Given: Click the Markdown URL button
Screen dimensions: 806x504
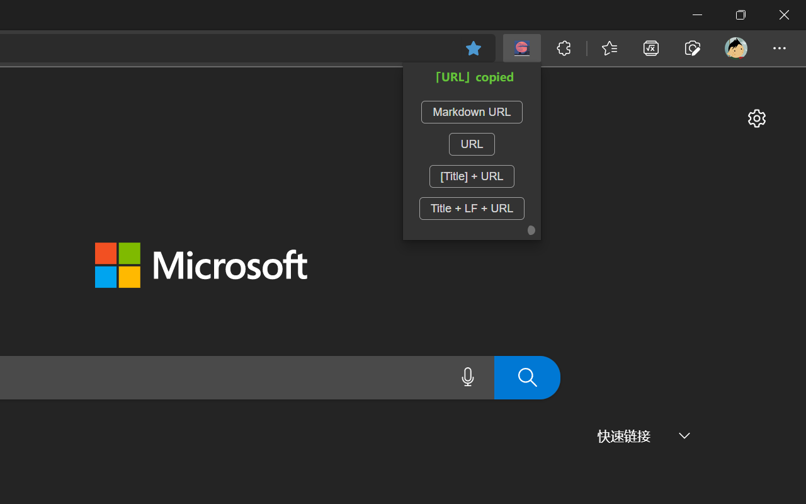Looking at the screenshot, I should [x=472, y=112].
